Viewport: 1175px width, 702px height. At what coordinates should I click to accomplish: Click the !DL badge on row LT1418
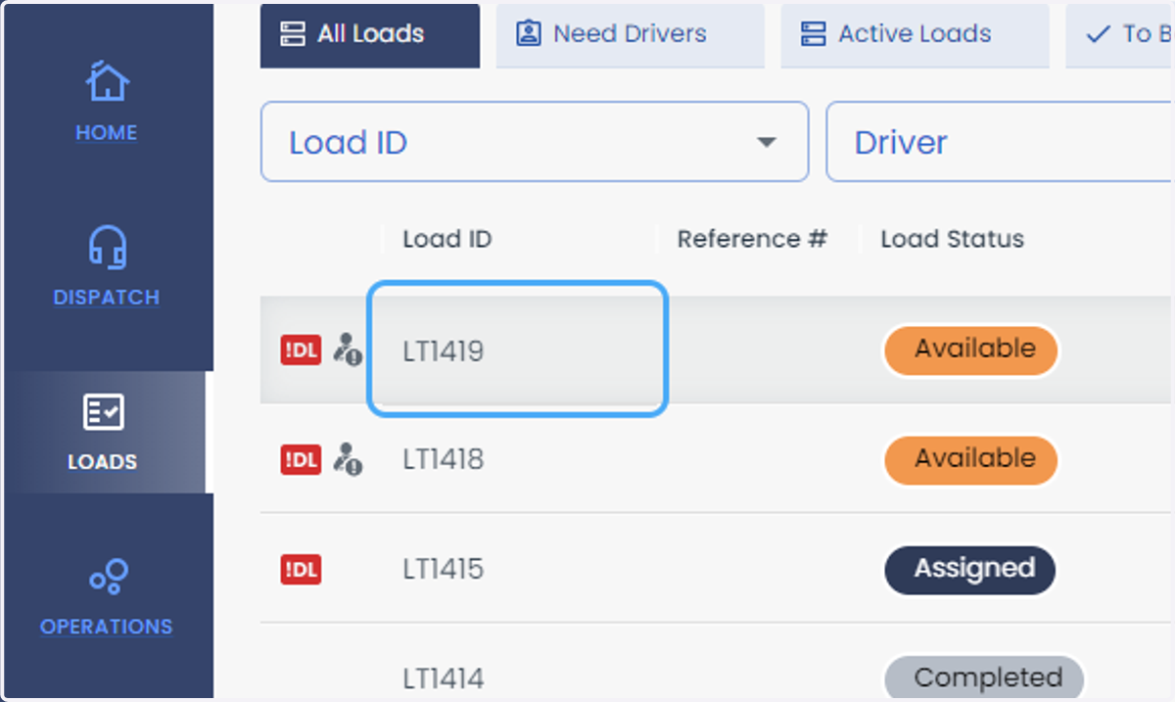301,459
